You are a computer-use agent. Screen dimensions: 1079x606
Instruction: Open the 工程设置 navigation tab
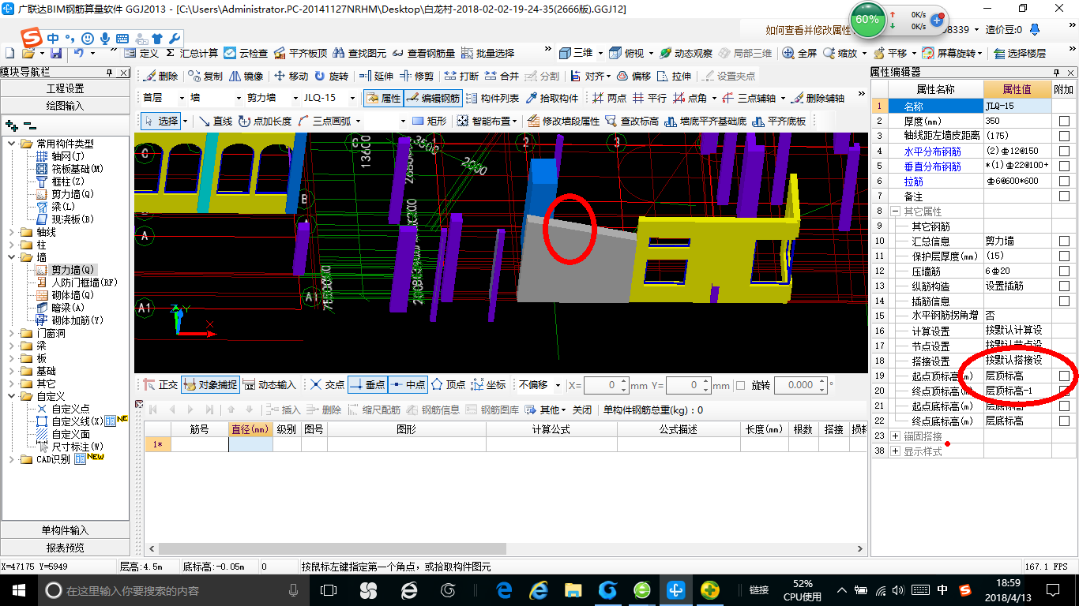tap(65, 88)
